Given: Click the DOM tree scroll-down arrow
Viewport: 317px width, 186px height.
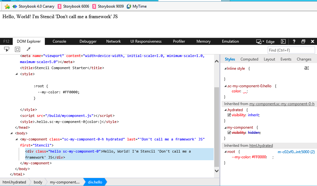Looking at the screenshot, I should [x=217, y=171].
